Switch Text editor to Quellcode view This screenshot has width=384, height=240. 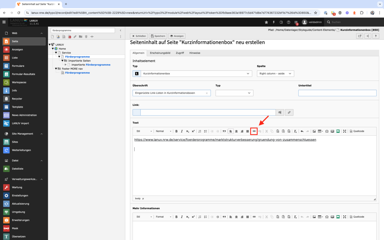pos(357,131)
